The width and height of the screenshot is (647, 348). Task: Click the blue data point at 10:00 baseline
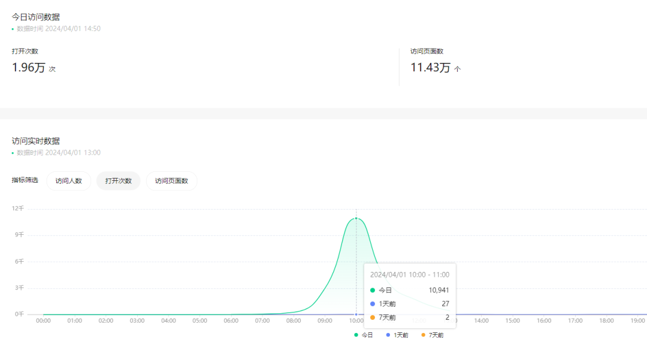coord(356,314)
